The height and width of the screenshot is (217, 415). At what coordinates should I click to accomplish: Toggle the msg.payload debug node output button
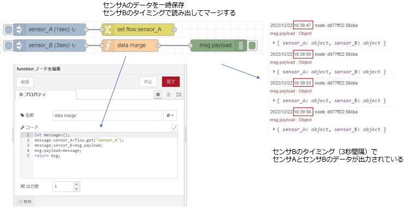(x=252, y=46)
